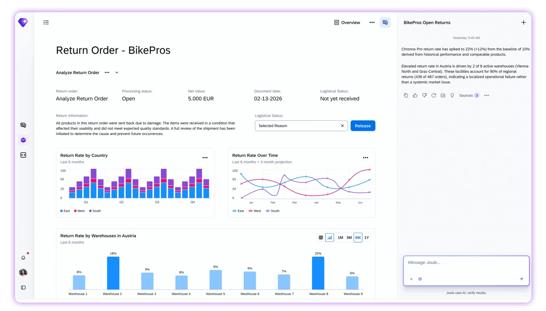This screenshot has width=546, height=311.
Task: Open the code editor icon in sidebar
Action: [23, 155]
